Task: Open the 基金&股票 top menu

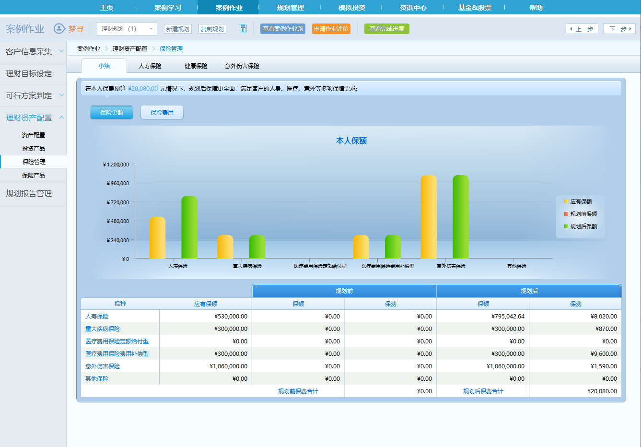Action: 475,8
